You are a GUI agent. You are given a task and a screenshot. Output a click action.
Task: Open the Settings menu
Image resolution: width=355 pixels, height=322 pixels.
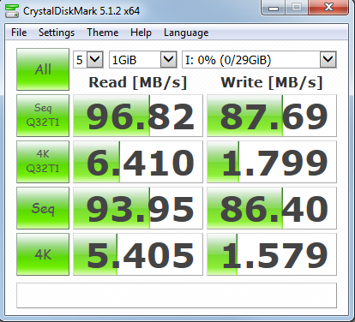click(57, 33)
